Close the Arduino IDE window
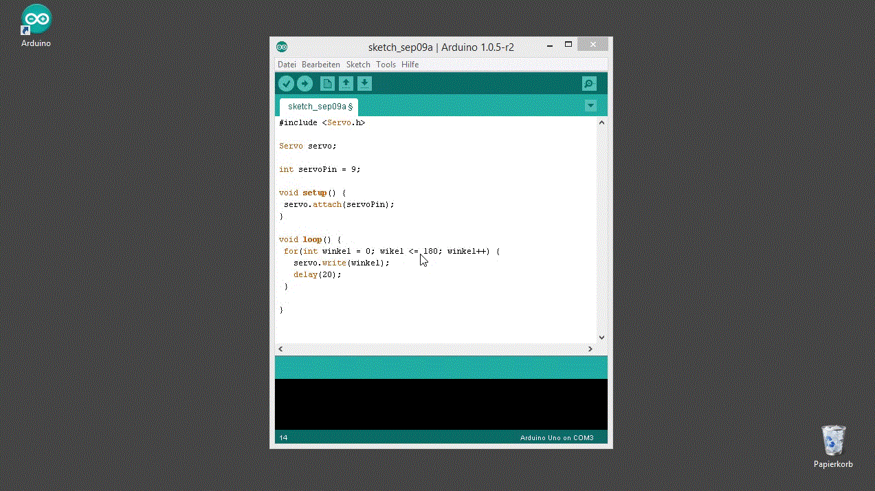Viewport: 875px width, 491px height. coord(592,45)
